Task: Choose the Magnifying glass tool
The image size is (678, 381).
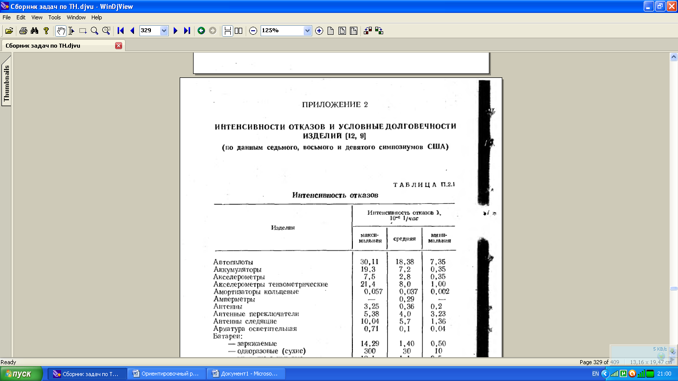Action: coord(94,31)
